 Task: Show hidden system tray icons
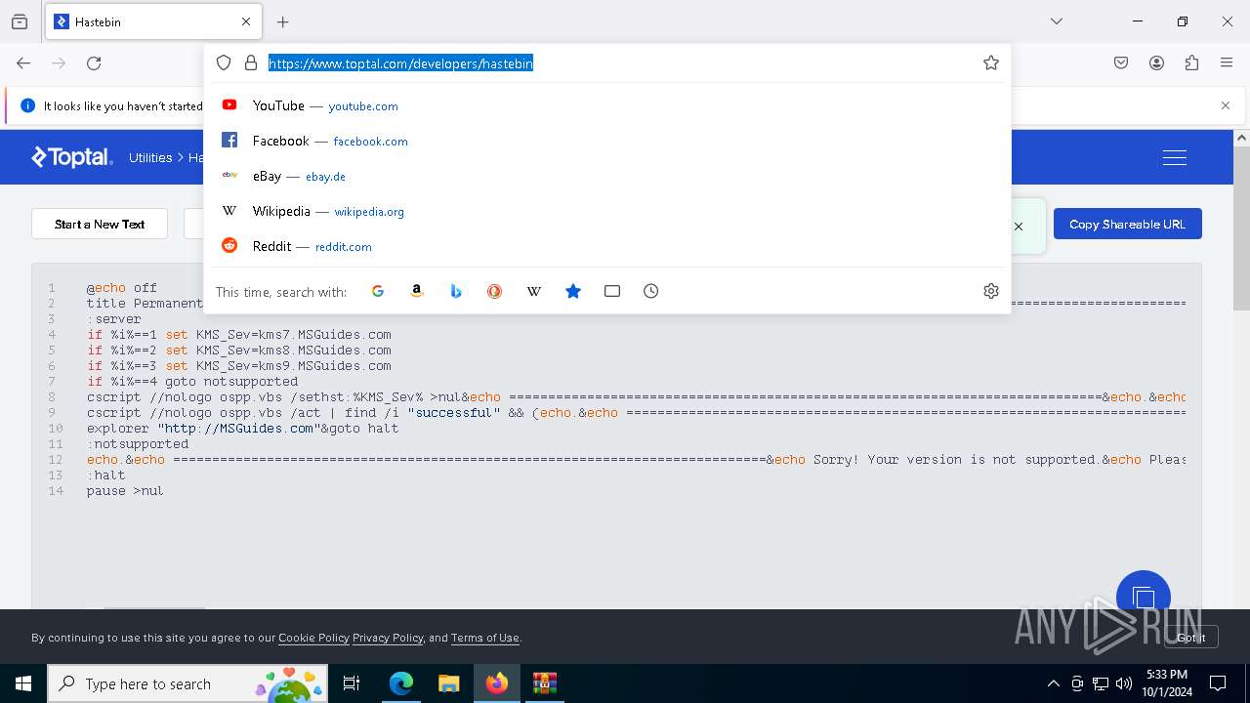pos(1053,683)
